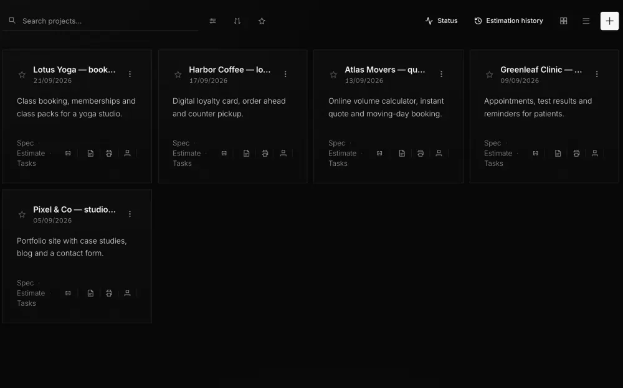623x388 pixels.
Task: Click the user icon on Greenleaf Clinic card
Action: coord(595,153)
